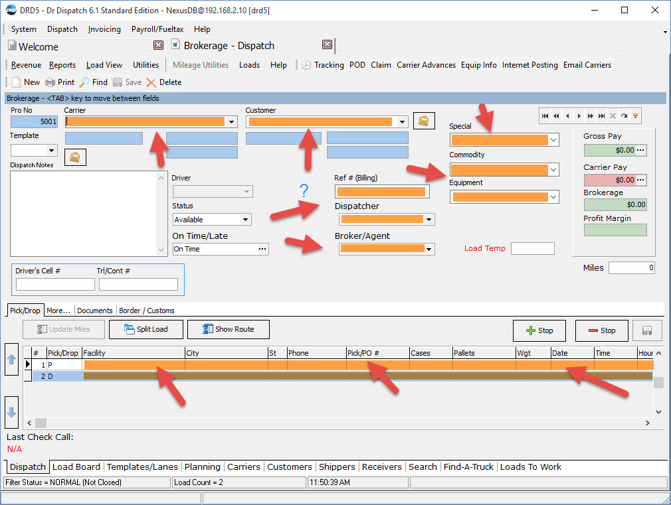Open Find to search loads
The width and height of the screenshot is (671, 505).
[x=94, y=82]
